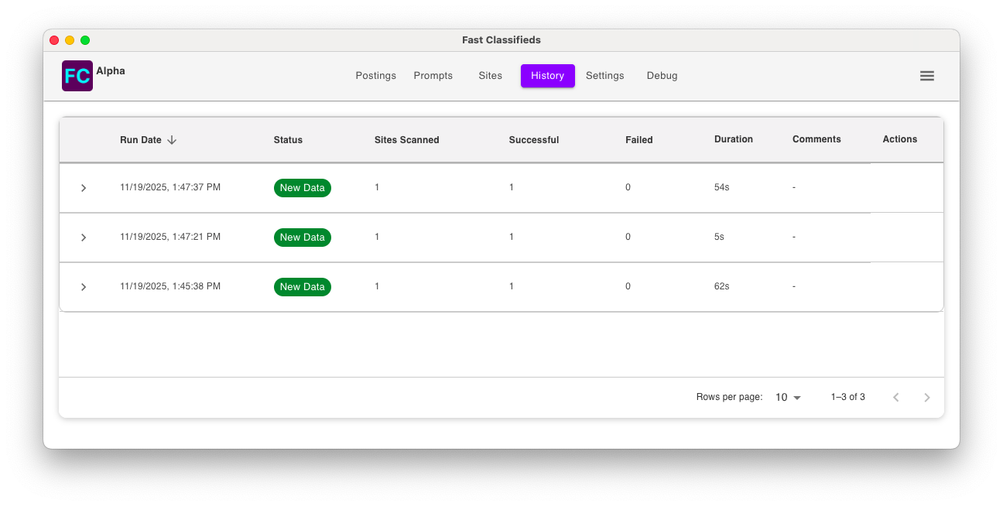This screenshot has height=506, width=1003.
Task: Sort by the Duration column header
Action: tap(733, 139)
